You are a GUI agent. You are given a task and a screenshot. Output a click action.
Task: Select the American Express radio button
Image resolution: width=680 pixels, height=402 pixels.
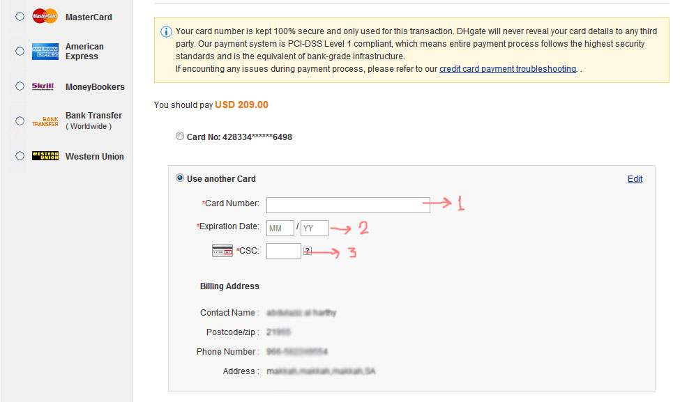pos(20,52)
